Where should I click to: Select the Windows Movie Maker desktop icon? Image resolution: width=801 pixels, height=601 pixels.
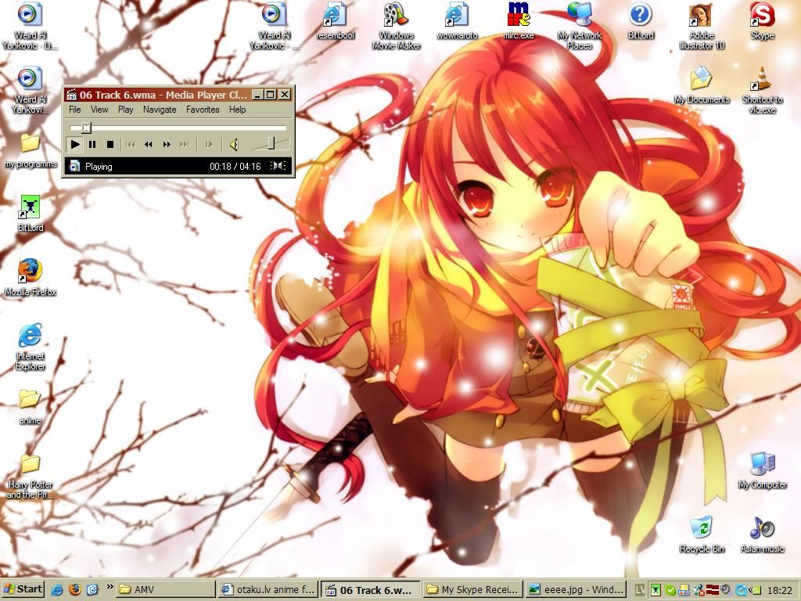point(397,27)
